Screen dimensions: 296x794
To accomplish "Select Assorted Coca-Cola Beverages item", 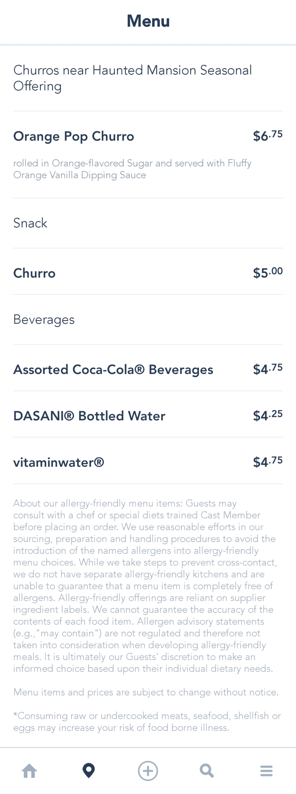I will [113, 370].
